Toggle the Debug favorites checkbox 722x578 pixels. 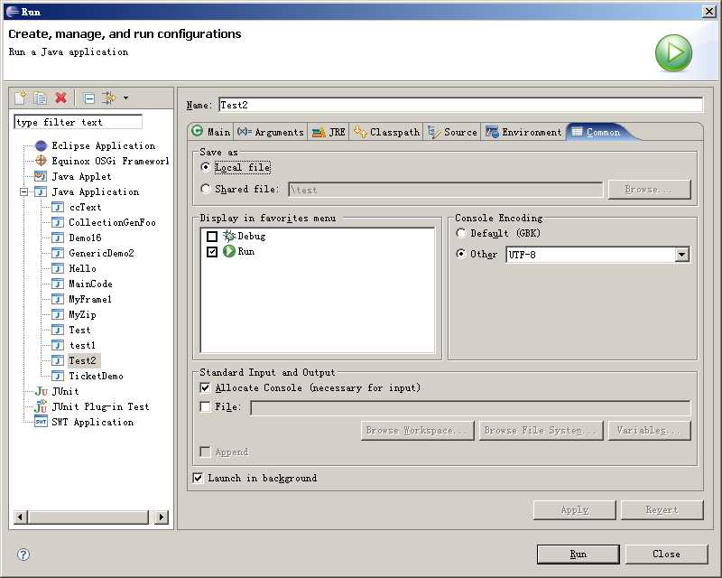pyautogui.click(x=212, y=237)
